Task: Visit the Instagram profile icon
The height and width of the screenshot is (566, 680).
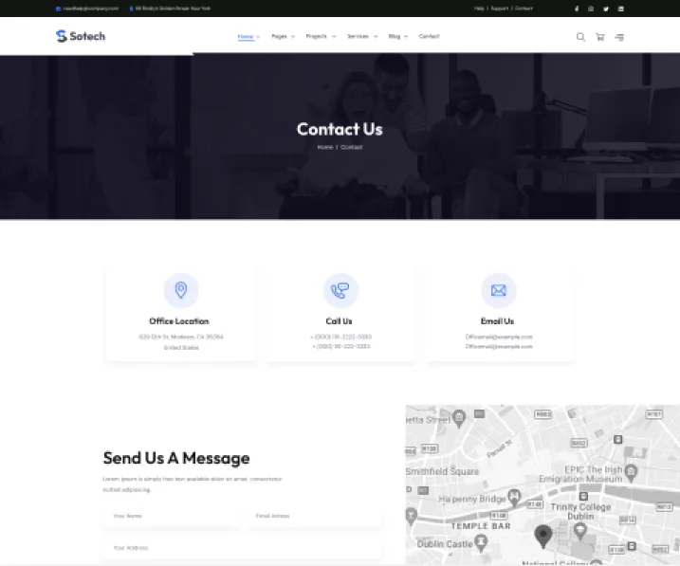Action: (591, 9)
